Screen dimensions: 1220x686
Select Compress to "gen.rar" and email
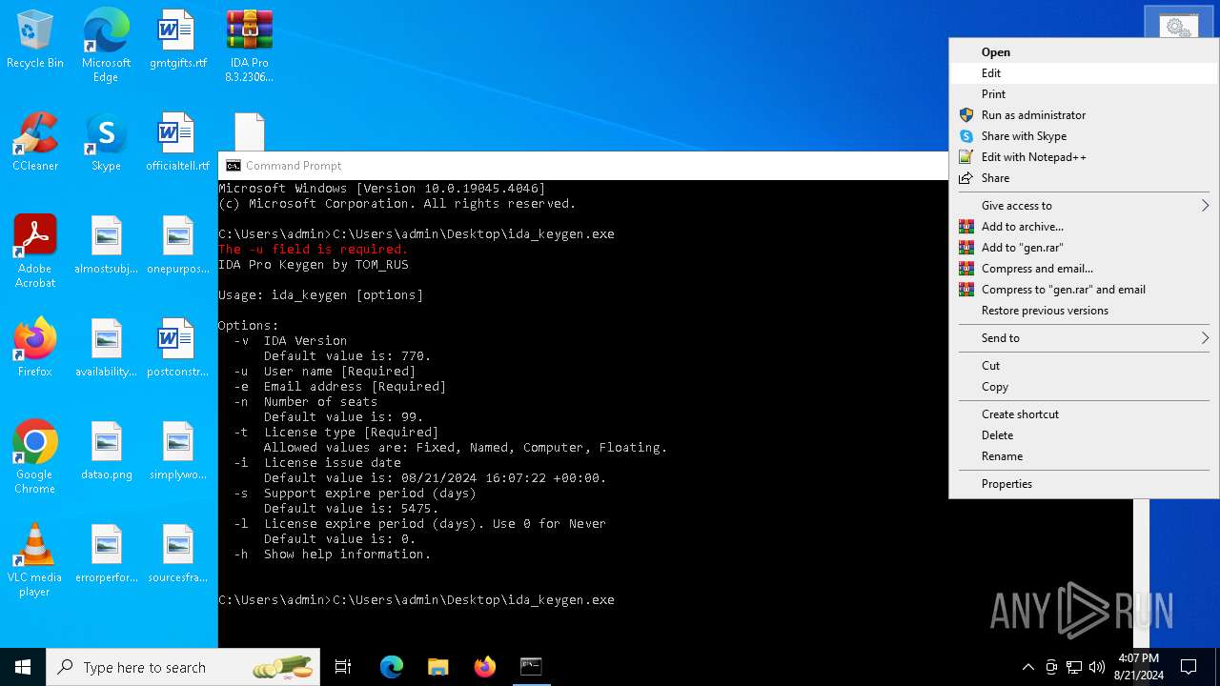(1084, 290)
